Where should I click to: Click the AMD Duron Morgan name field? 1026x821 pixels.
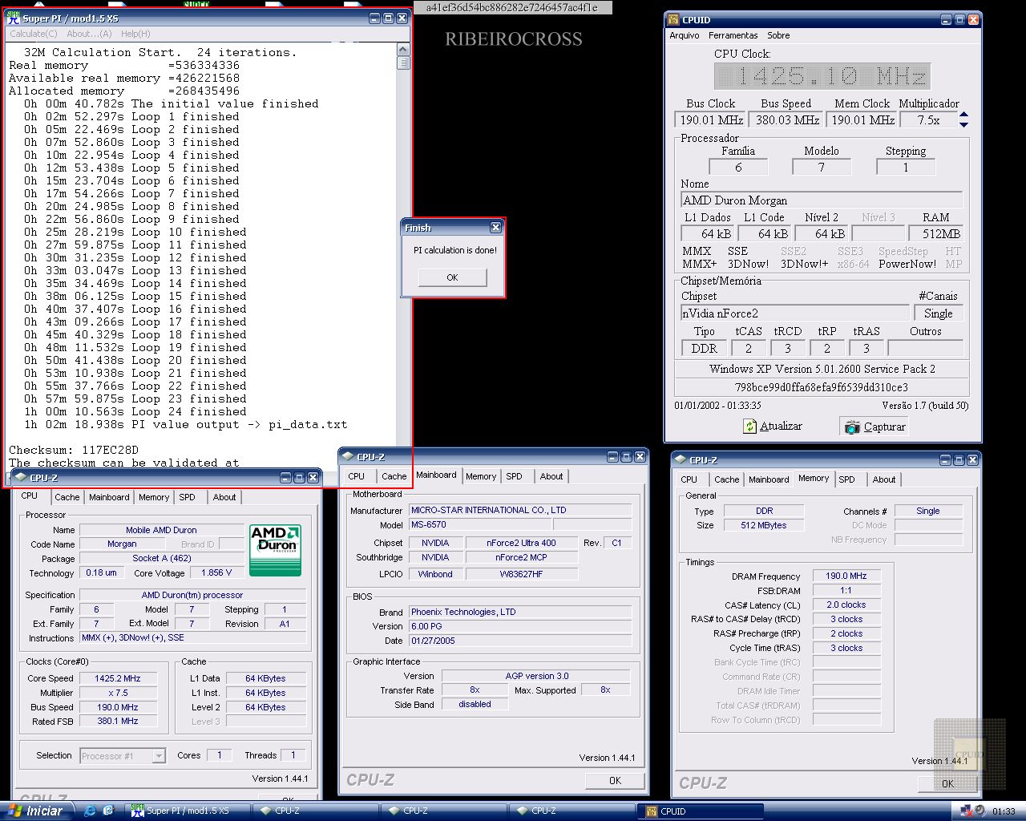(x=822, y=200)
